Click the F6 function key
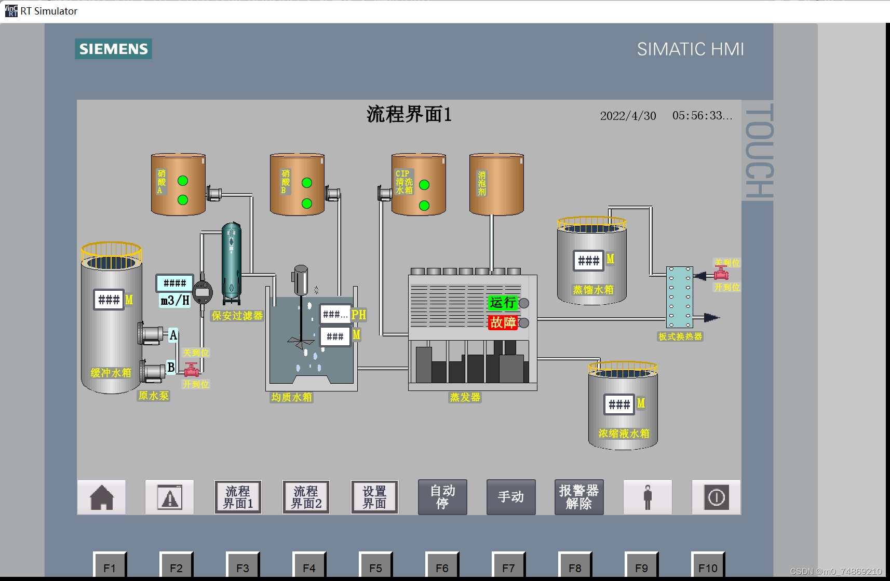890x581 pixels. click(x=442, y=564)
